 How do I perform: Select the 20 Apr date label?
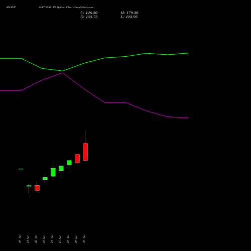point(20,239)
